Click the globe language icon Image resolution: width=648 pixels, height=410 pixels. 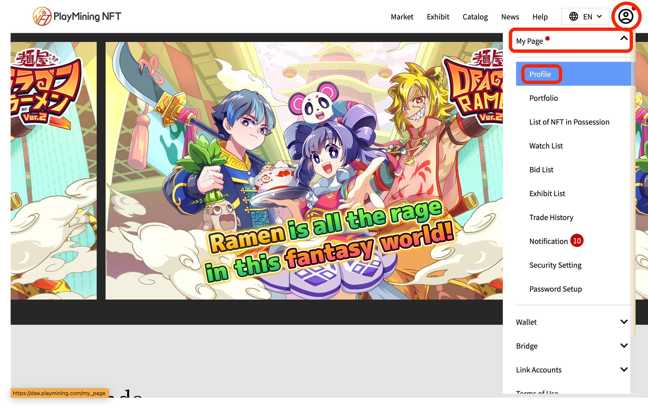tap(573, 16)
